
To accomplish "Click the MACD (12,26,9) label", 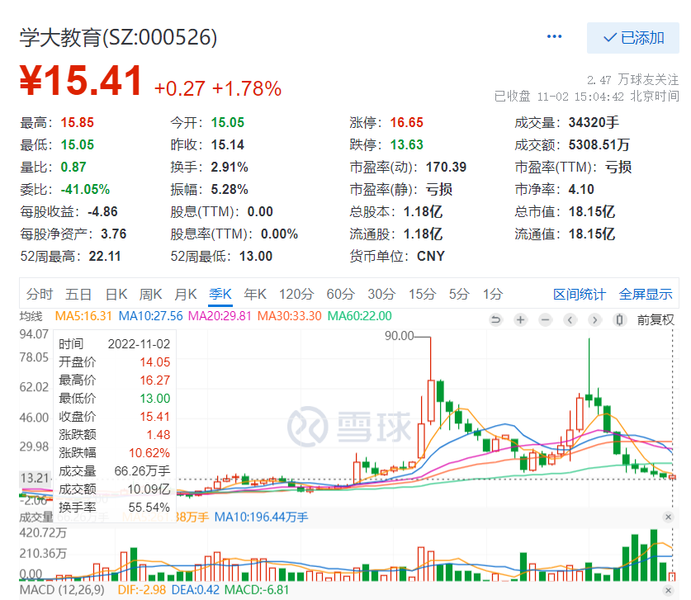I will tap(62, 590).
